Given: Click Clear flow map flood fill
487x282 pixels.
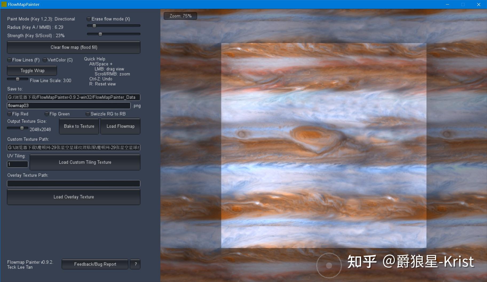Looking at the screenshot, I should click(x=74, y=47).
